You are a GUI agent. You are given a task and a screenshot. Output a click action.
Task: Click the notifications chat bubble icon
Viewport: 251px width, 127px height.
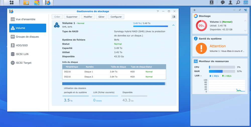pyautogui.click(x=223, y=3)
